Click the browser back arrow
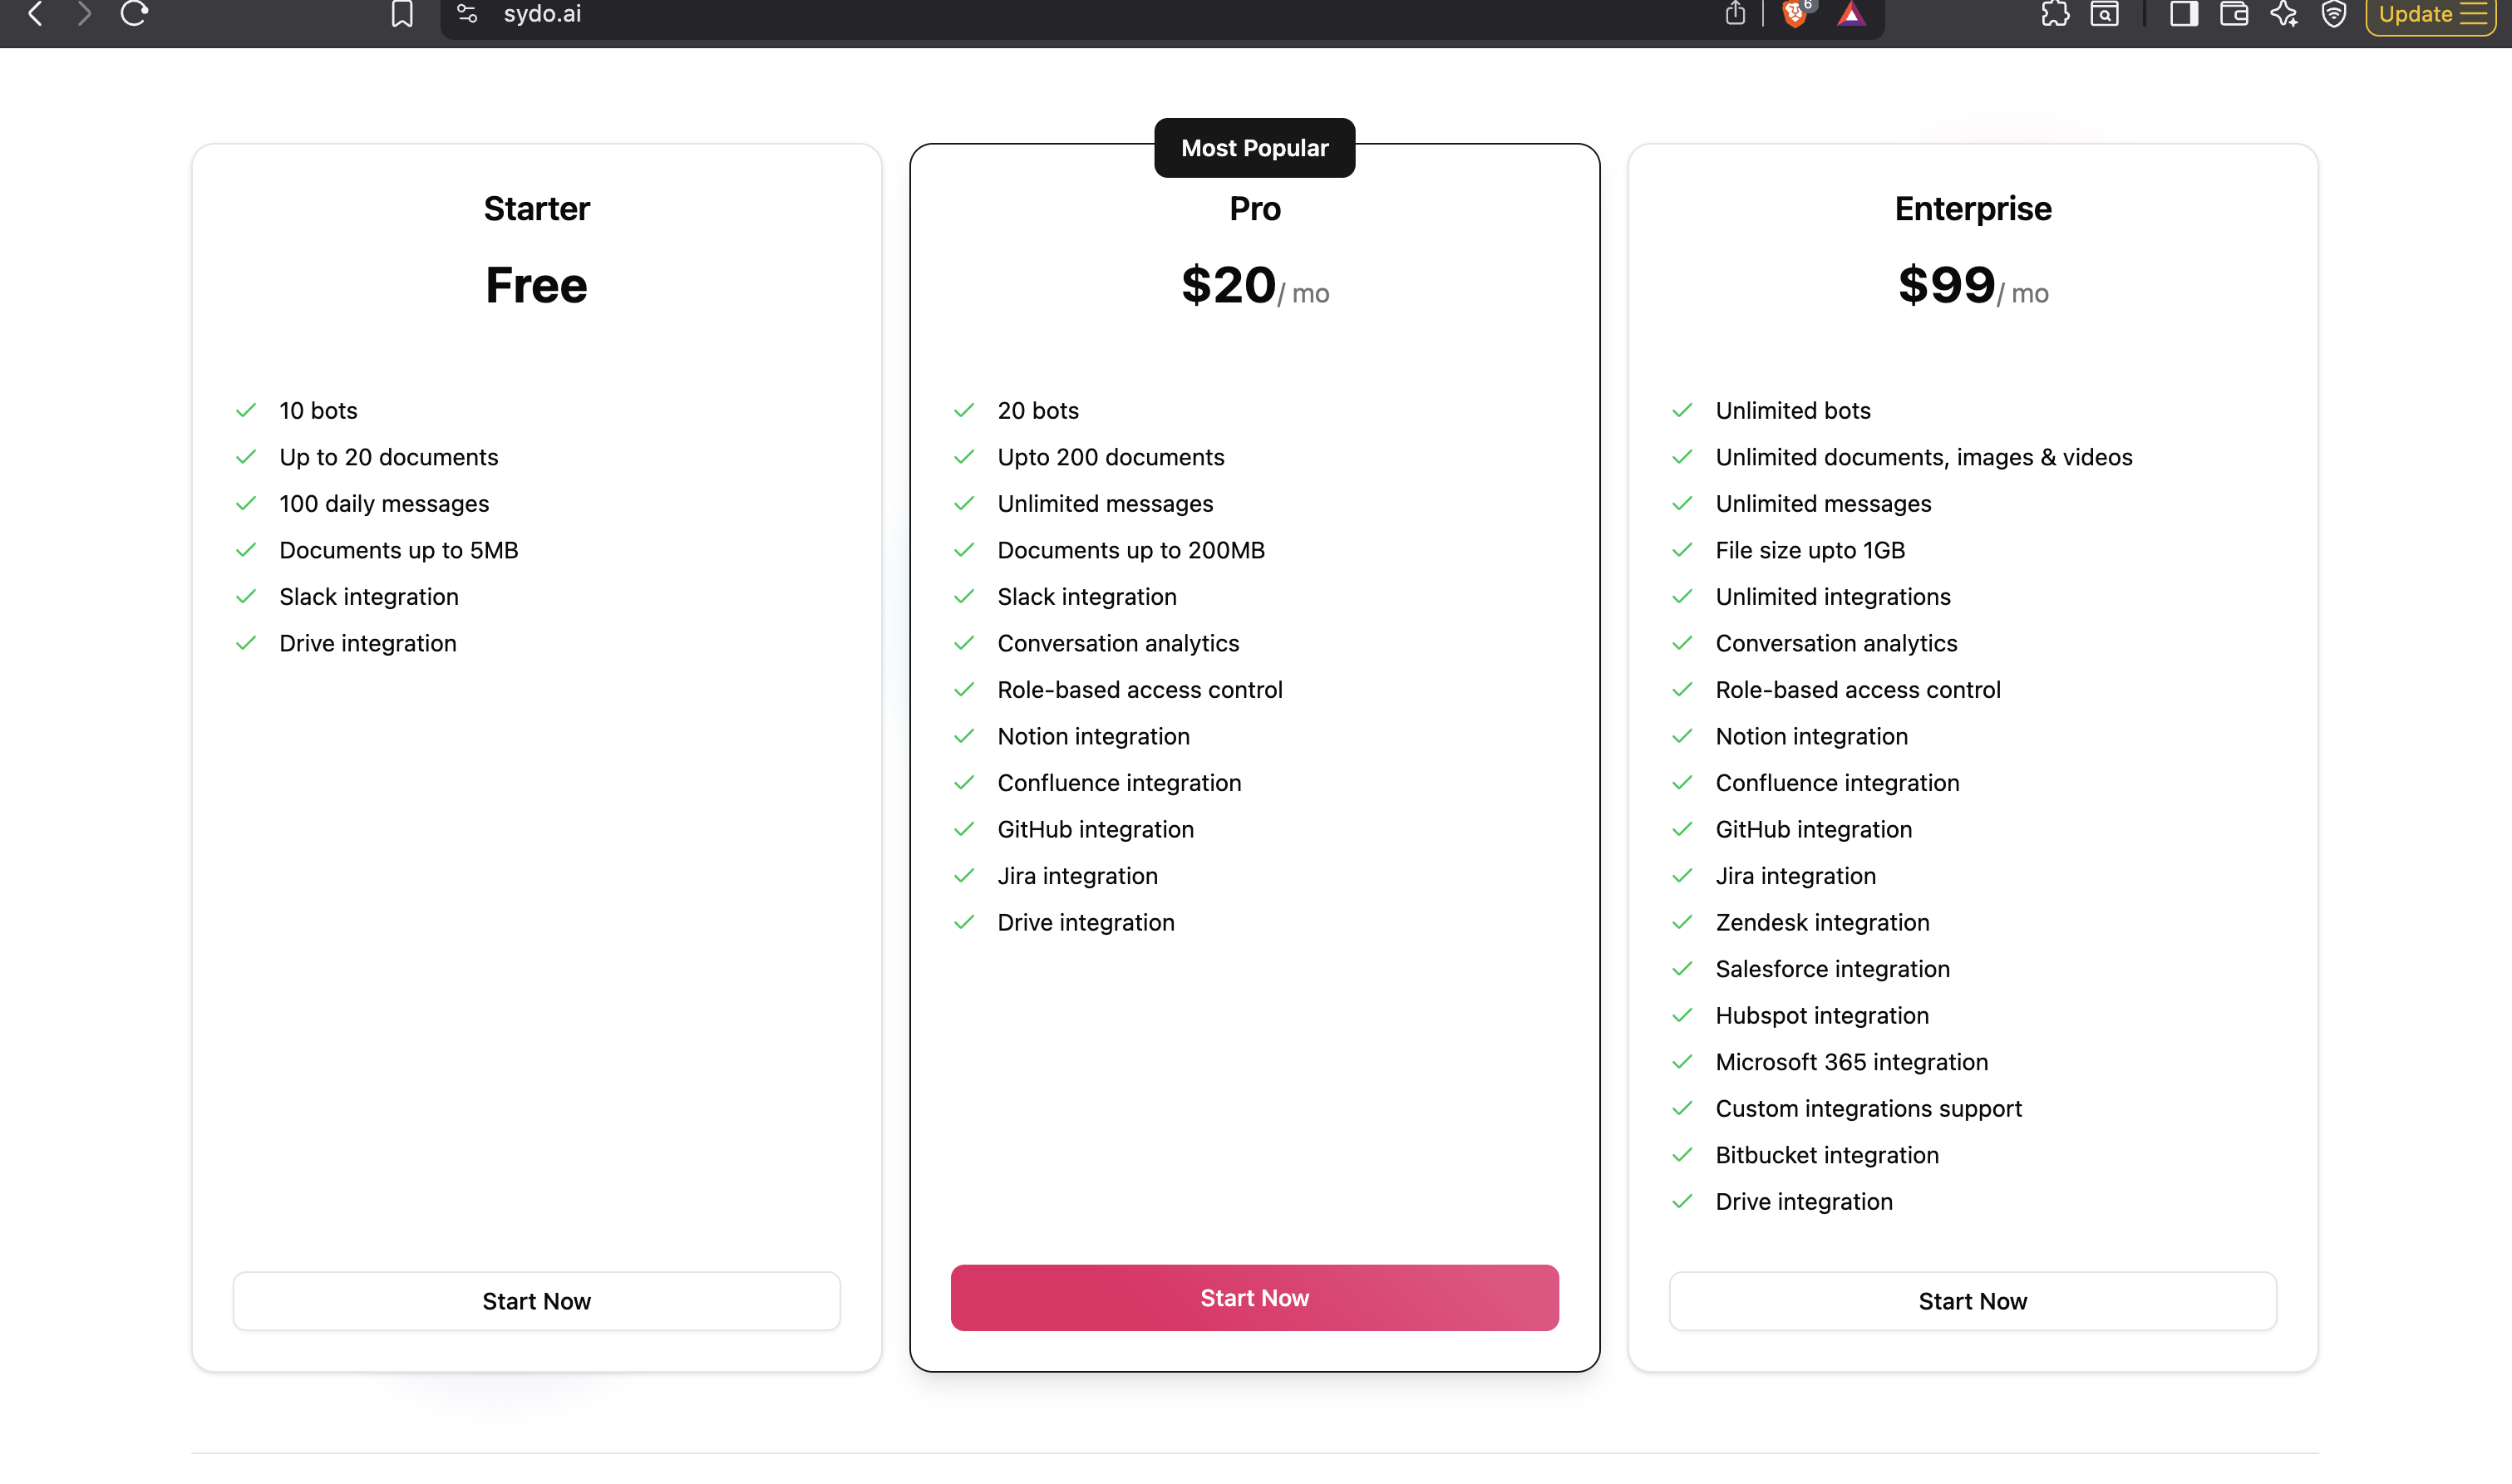Image resolution: width=2512 pixels, height=1484 pixels. pos(35,14)
